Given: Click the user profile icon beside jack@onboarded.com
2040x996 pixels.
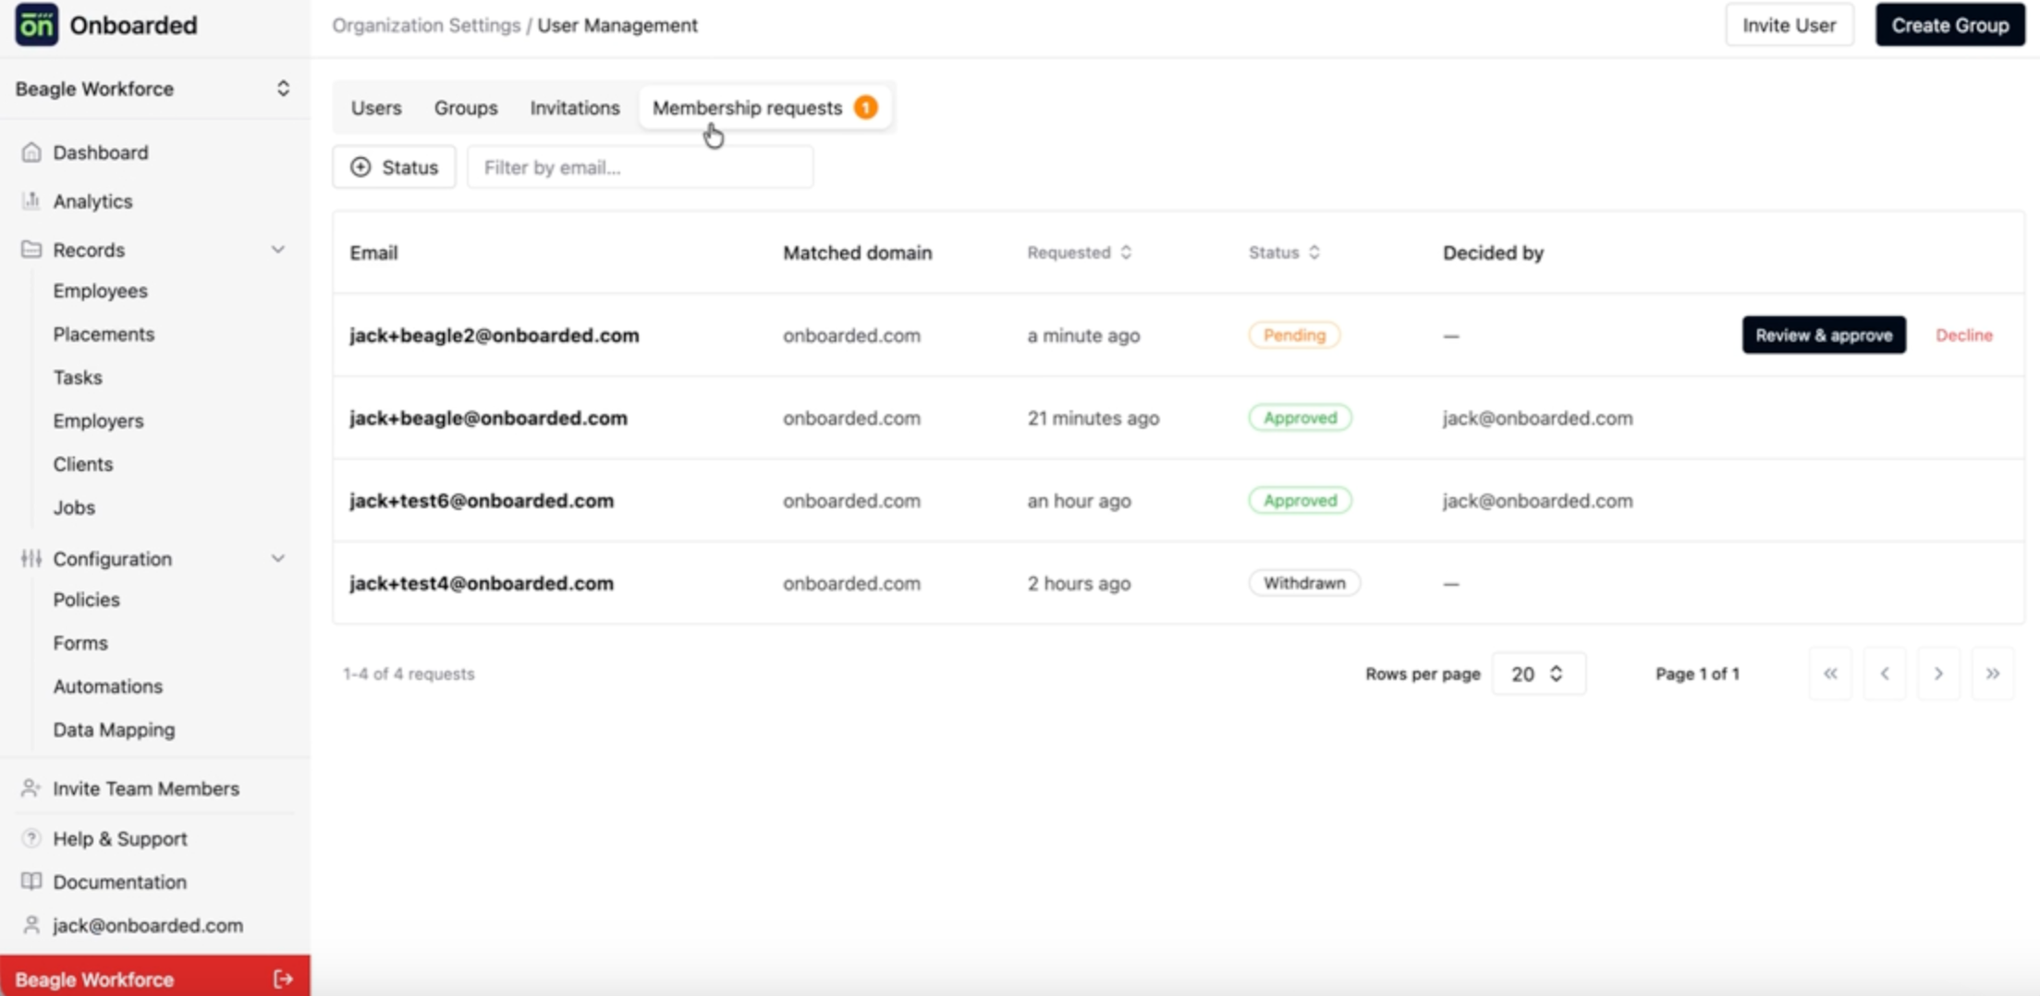Looking at the screenshot, I should (31, 925).
